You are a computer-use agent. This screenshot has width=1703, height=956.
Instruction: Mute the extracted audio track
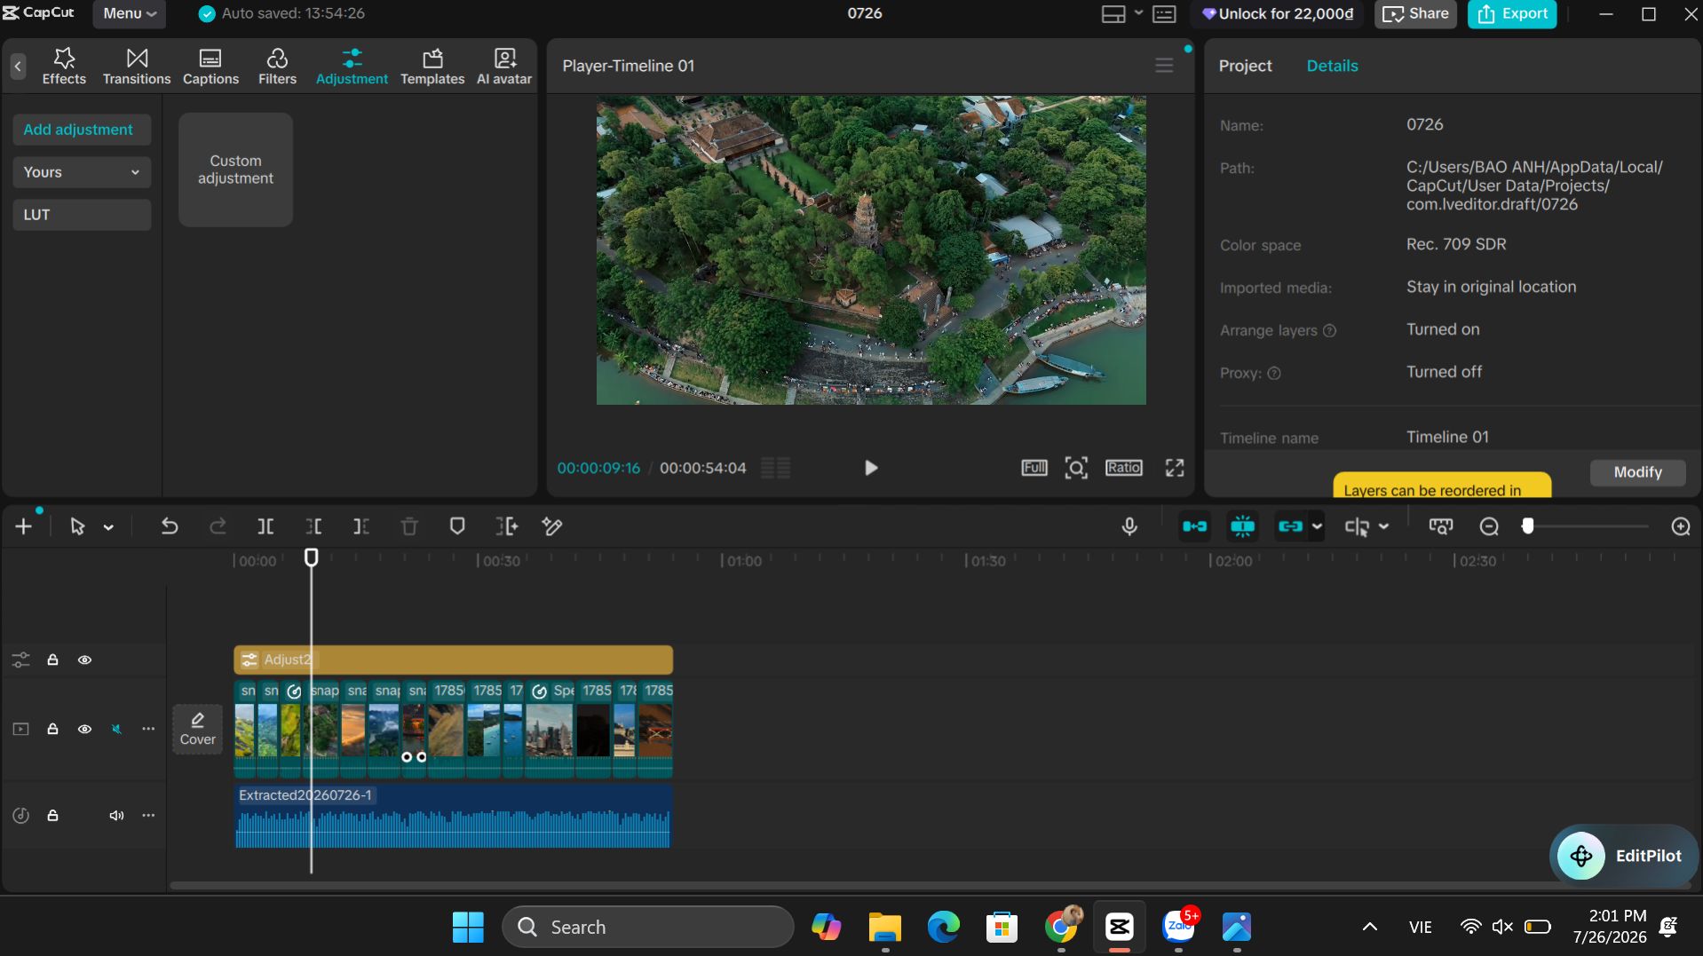coord(116,815)
